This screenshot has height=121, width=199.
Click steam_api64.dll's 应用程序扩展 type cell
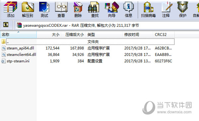[x=99, y=48]
